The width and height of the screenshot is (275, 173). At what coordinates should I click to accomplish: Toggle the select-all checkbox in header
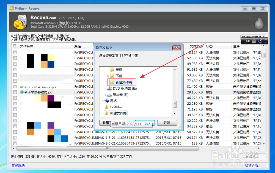click(15, 46)
